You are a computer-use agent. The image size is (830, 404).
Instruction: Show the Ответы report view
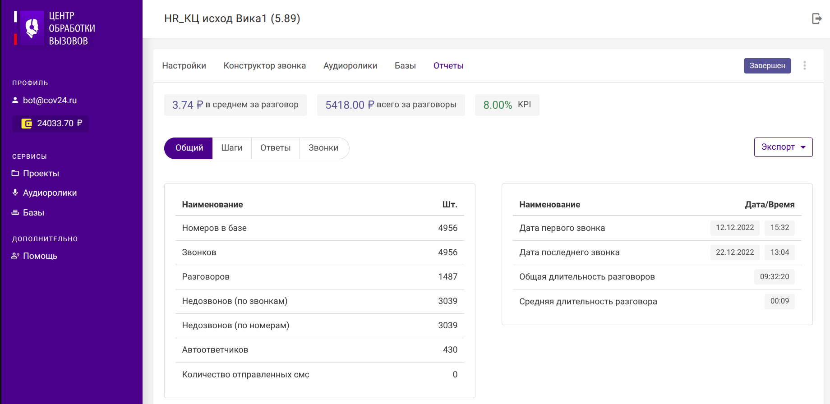point(276,148)
